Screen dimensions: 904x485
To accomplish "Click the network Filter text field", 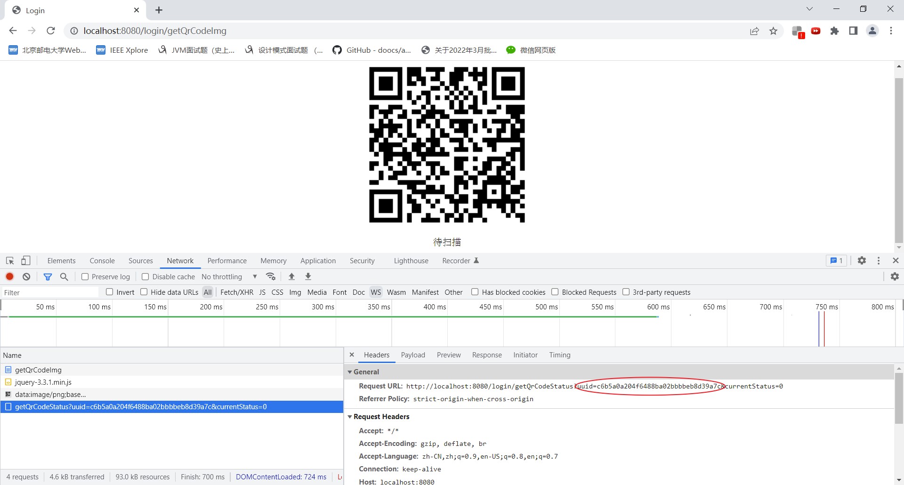I will pos(49,292).
